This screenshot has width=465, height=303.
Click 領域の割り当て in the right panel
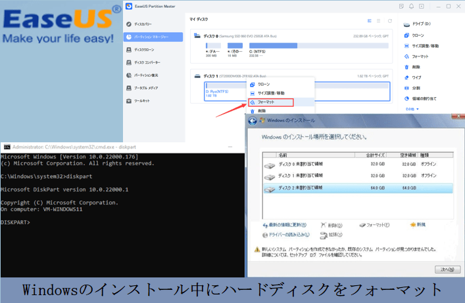420,98
